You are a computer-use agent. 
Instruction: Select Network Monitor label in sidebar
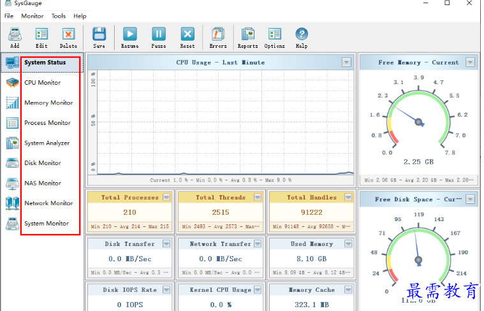coord(48,203)
